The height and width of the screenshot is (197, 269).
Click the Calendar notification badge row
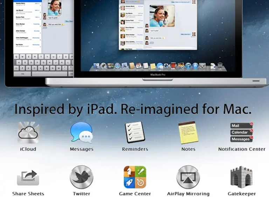coord(242,132)
